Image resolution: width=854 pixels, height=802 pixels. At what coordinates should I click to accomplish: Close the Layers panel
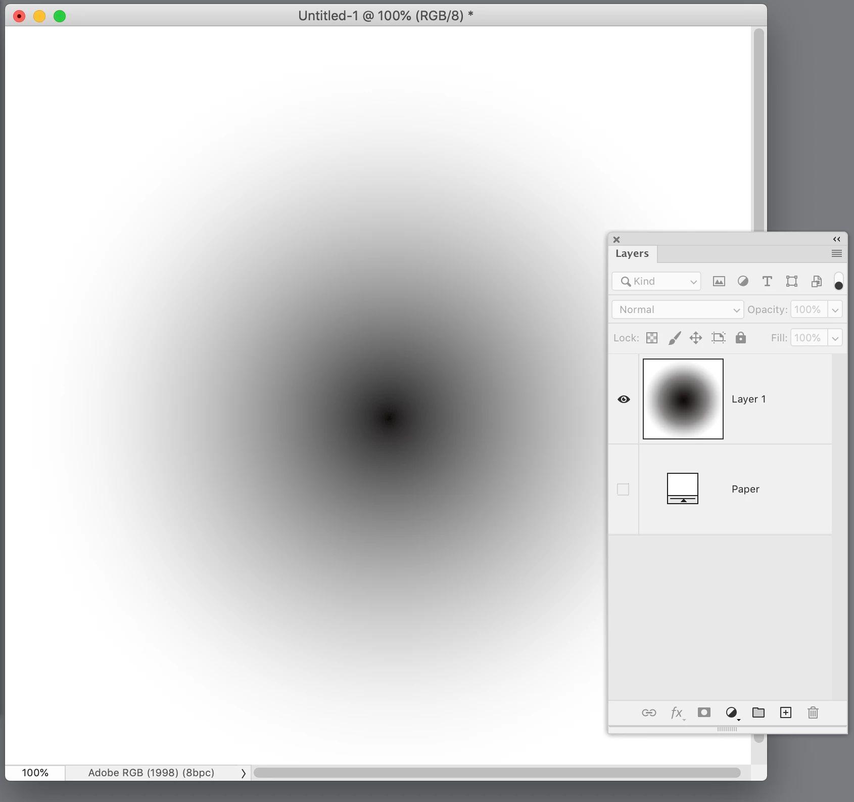[616, 240]
